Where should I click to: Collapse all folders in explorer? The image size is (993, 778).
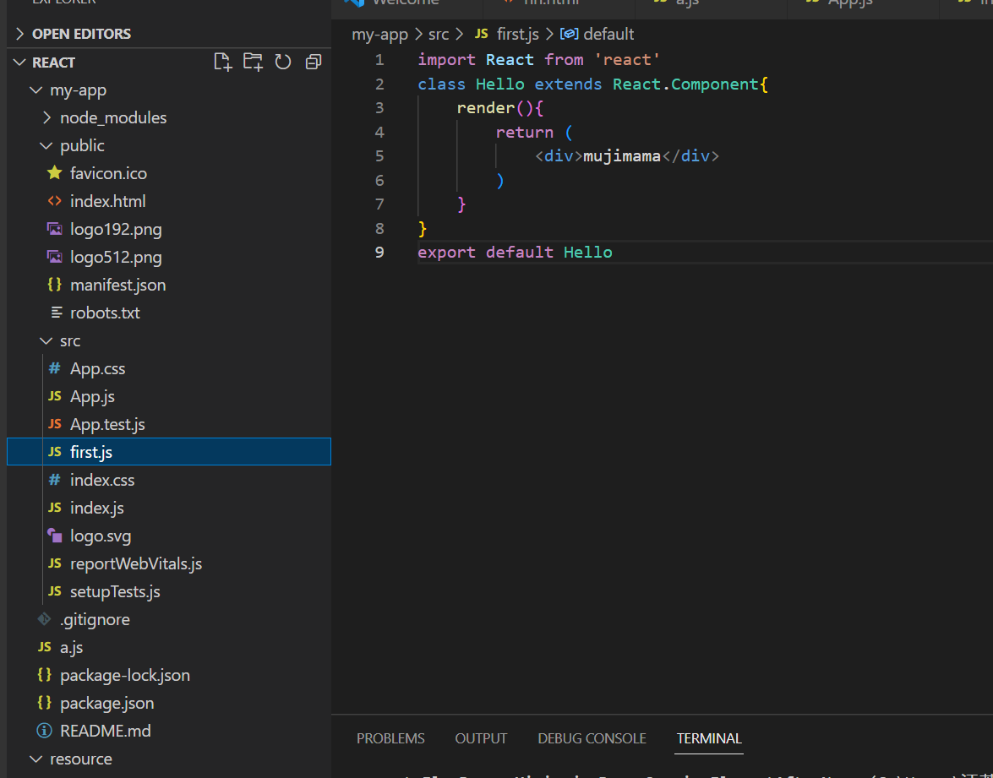(x=314, y=62)
